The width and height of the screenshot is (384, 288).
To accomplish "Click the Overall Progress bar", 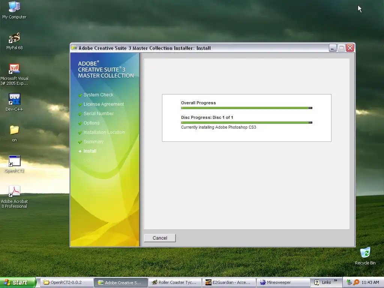I will tap(247, 108).
